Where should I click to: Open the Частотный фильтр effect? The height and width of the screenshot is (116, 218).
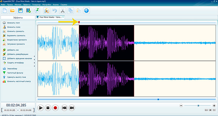pyautogui.click(x=13, y=73)
